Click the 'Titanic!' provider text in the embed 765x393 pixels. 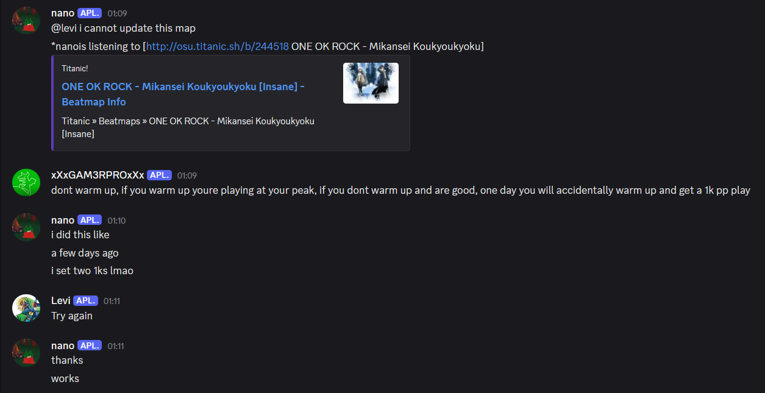[75, 68]
